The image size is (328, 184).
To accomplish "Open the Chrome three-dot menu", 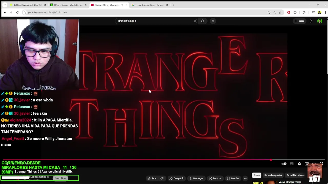I will [325, 12].
